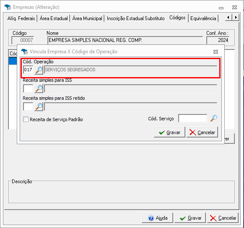Open search for Receita simples ISS retido
Image resolution: width=244 pixels, height=228 pixels.
tap(39, 106)
